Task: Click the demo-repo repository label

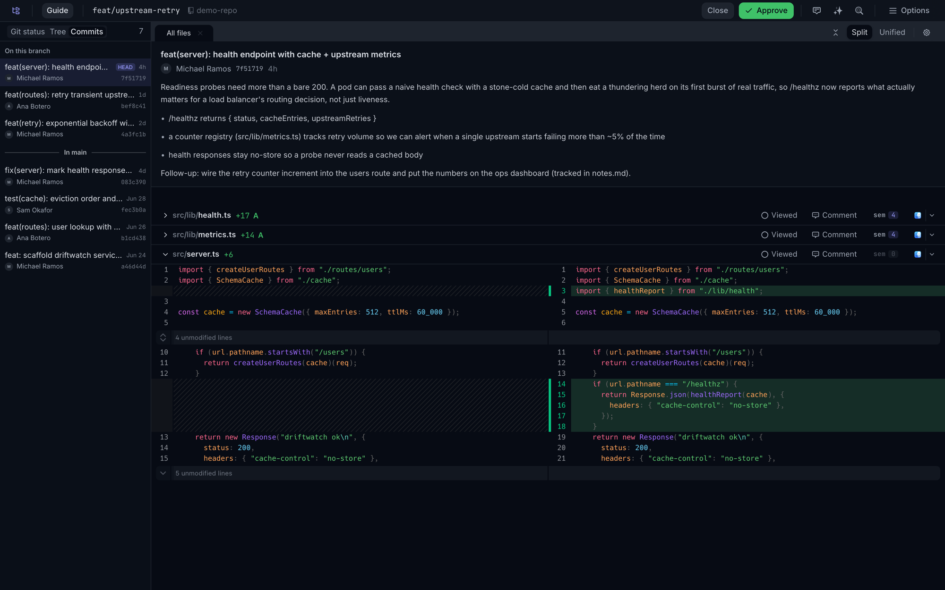Action: click(x=212, y=10)
